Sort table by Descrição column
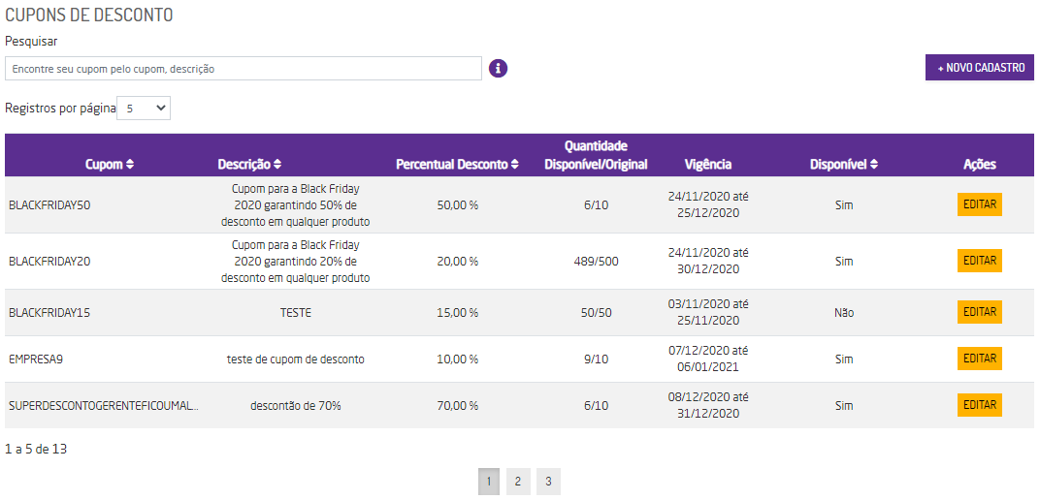Viewport: 1040px width, 500px height. coord(249,165)
